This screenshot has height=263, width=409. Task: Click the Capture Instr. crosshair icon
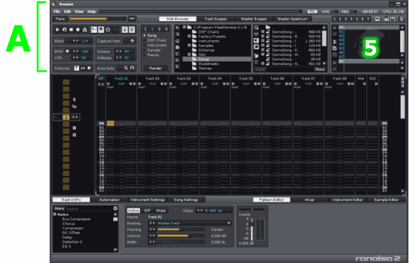(132, 41)
